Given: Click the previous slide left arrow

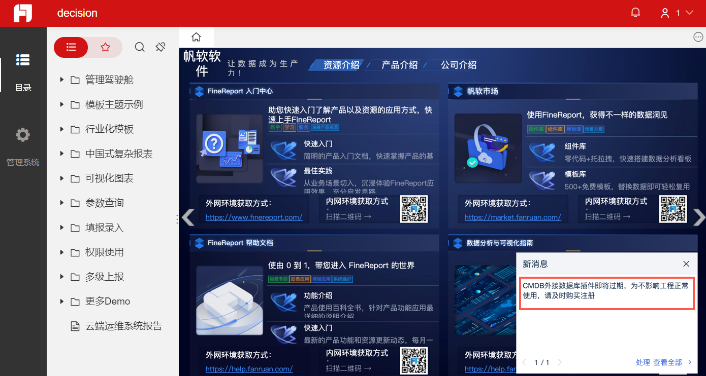Looking at the screenshot, I should 188,217.
